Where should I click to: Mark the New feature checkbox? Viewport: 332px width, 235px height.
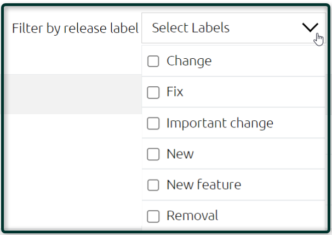pyautogui.click(x=153, y=185)
